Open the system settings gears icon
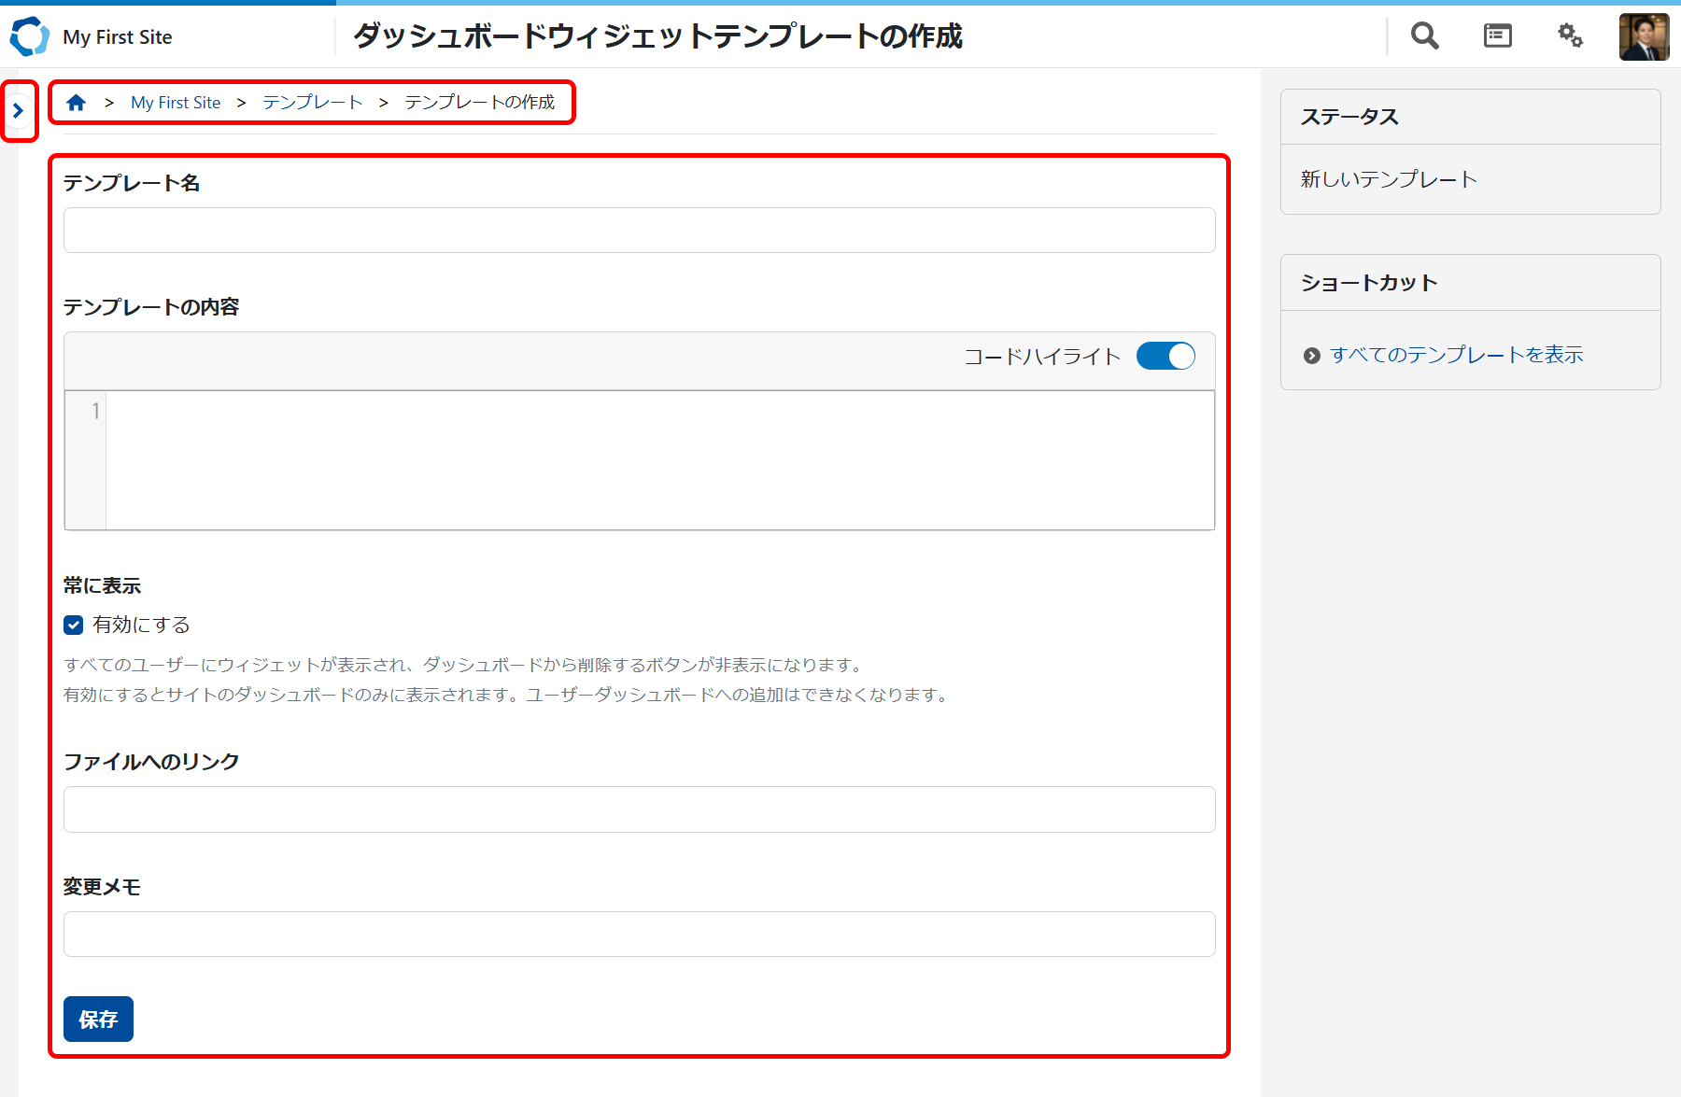The image size is (1681, 1097). 1570,36
